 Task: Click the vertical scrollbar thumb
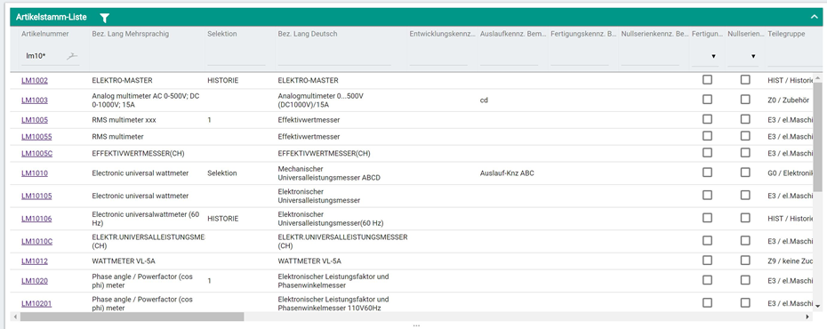coord(817,136)
